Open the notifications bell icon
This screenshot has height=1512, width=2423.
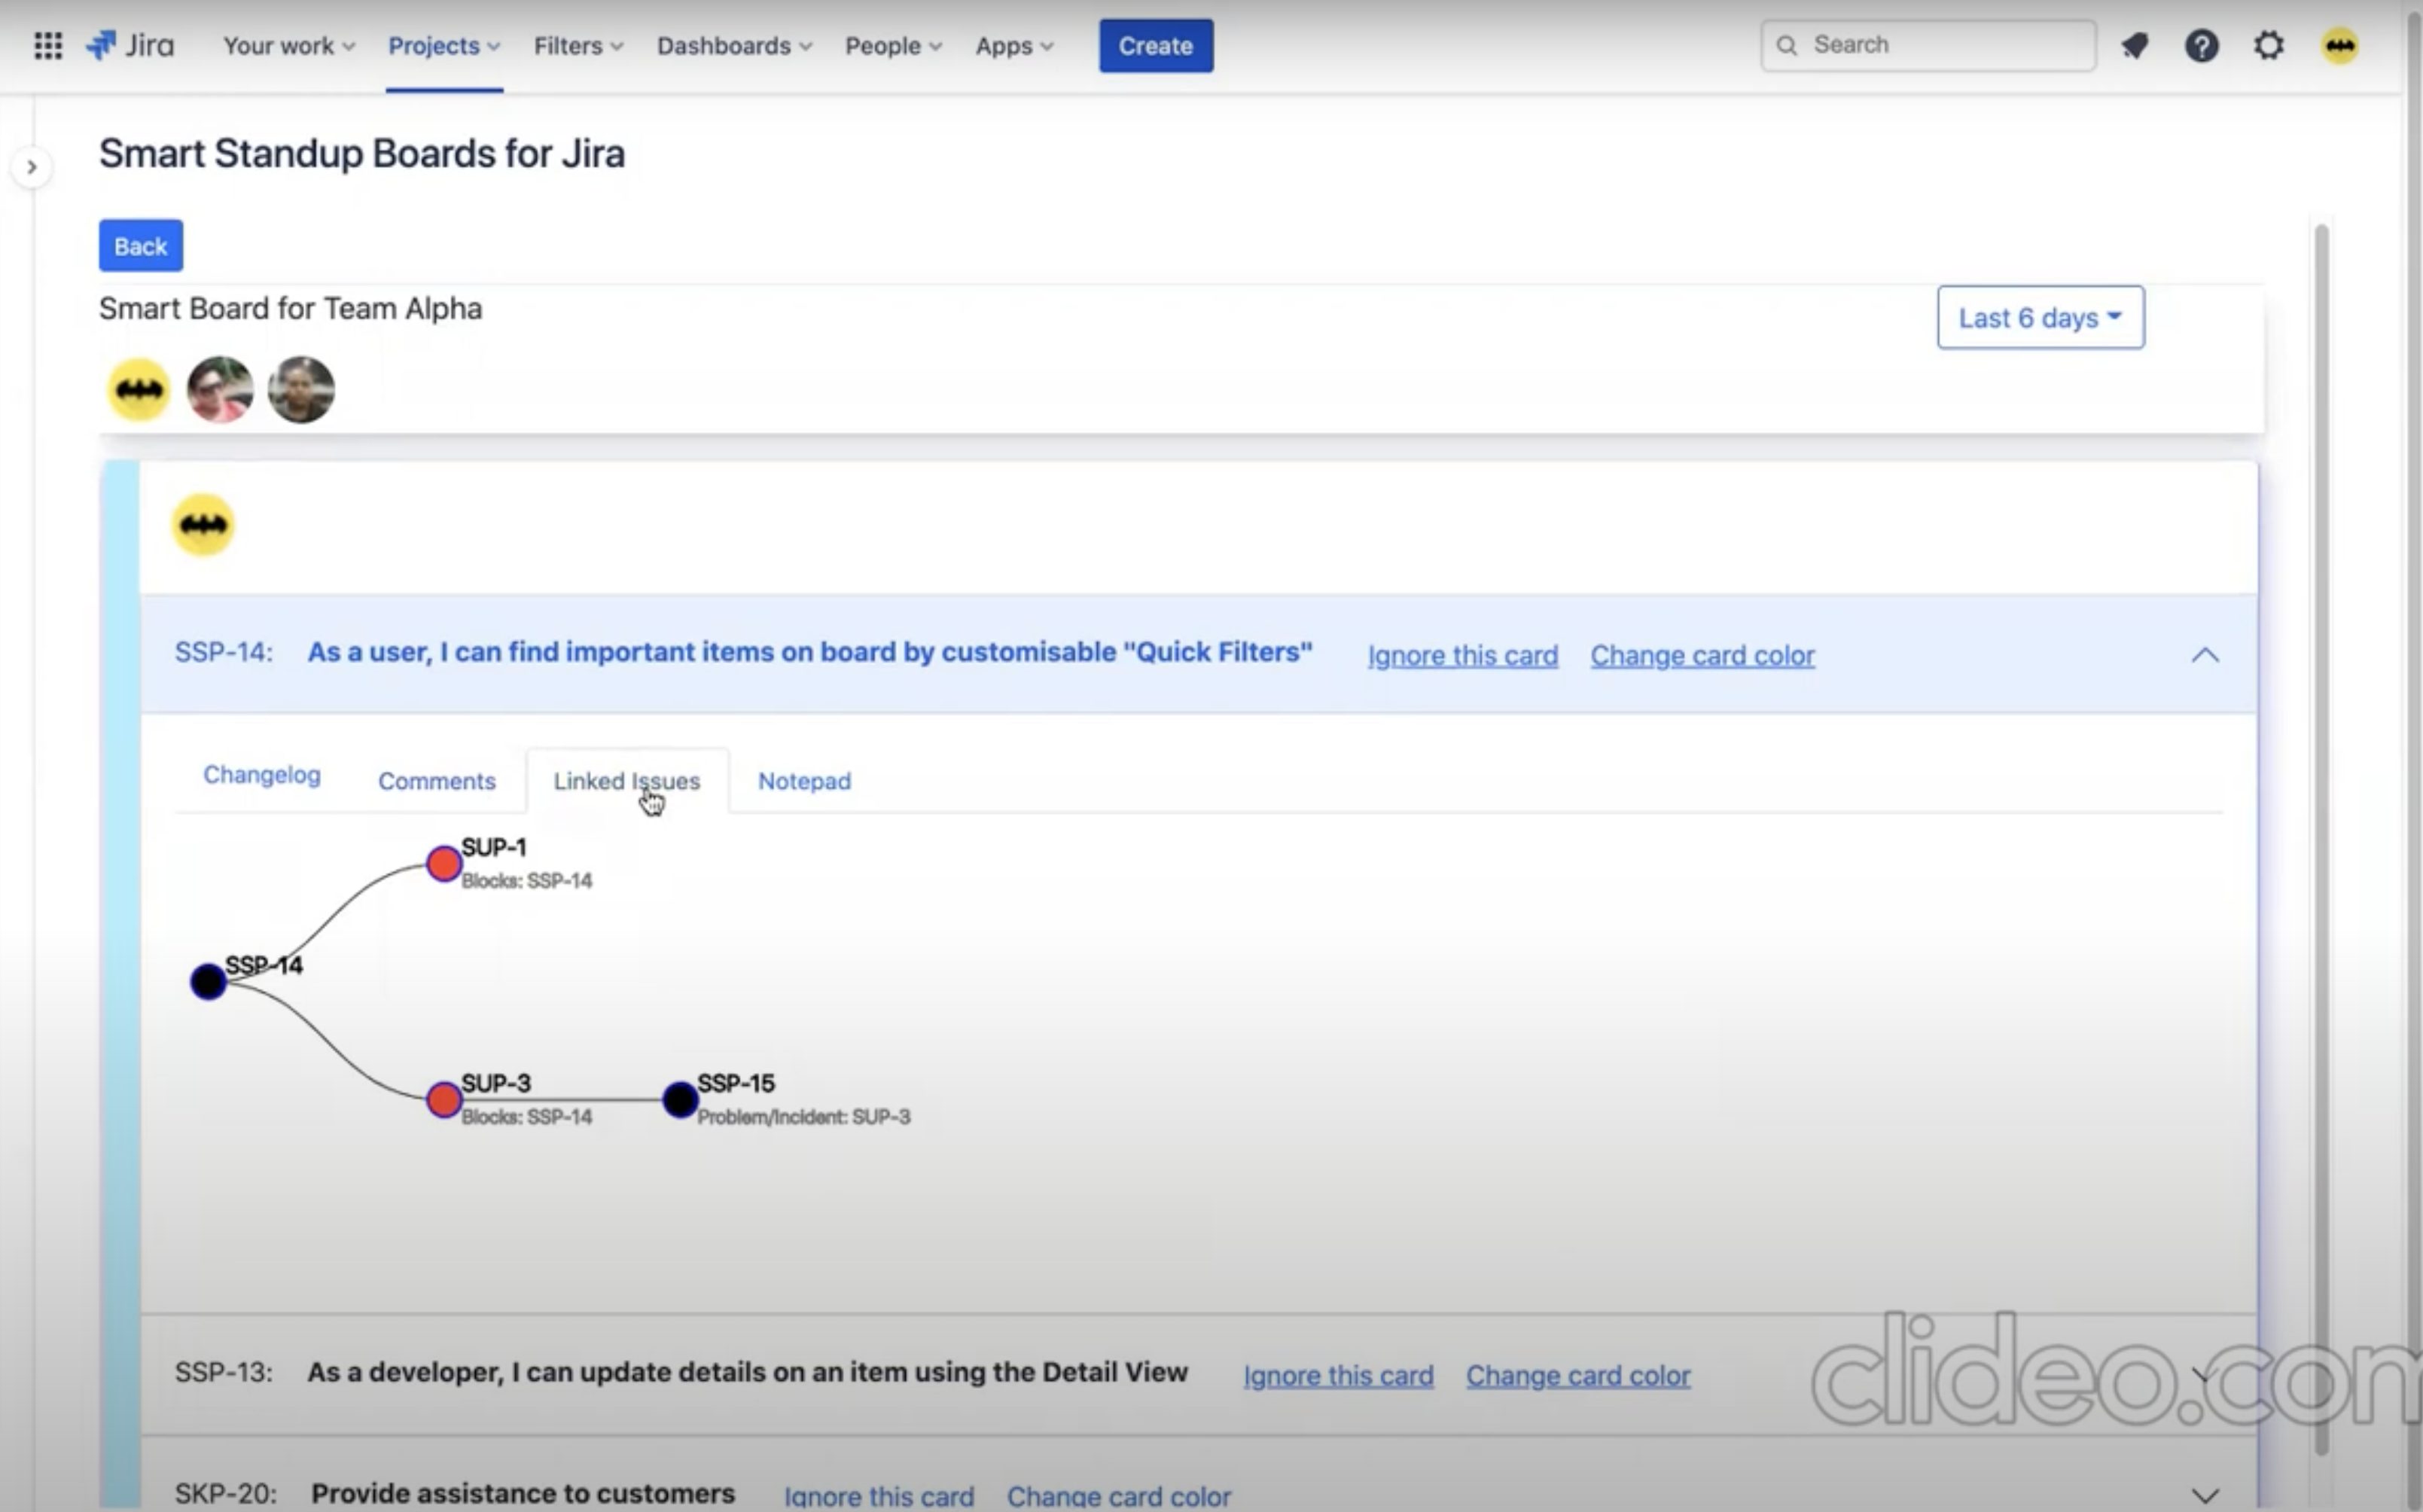click(2135, 46)
